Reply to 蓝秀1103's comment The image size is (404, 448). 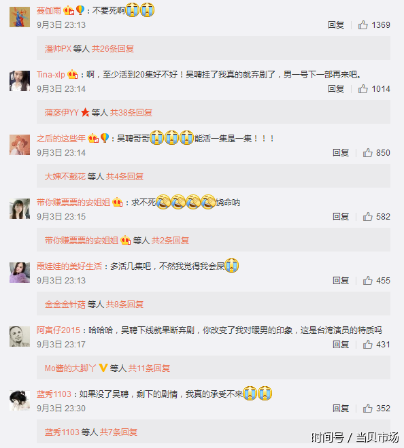pos(341,409)
